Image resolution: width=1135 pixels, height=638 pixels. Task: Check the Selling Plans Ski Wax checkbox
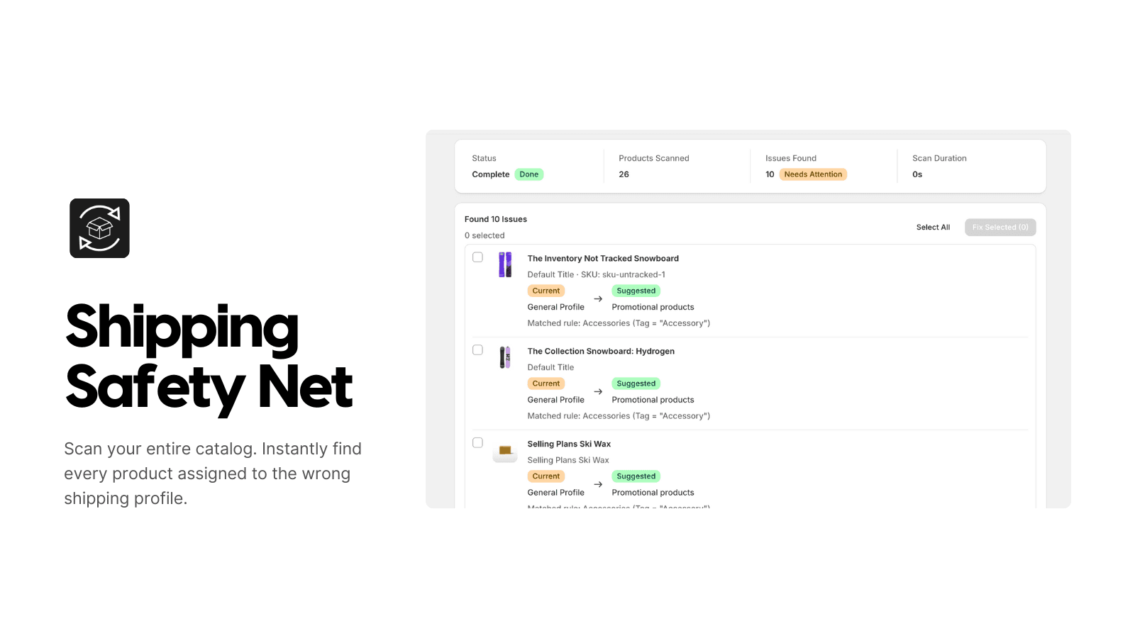477,442
